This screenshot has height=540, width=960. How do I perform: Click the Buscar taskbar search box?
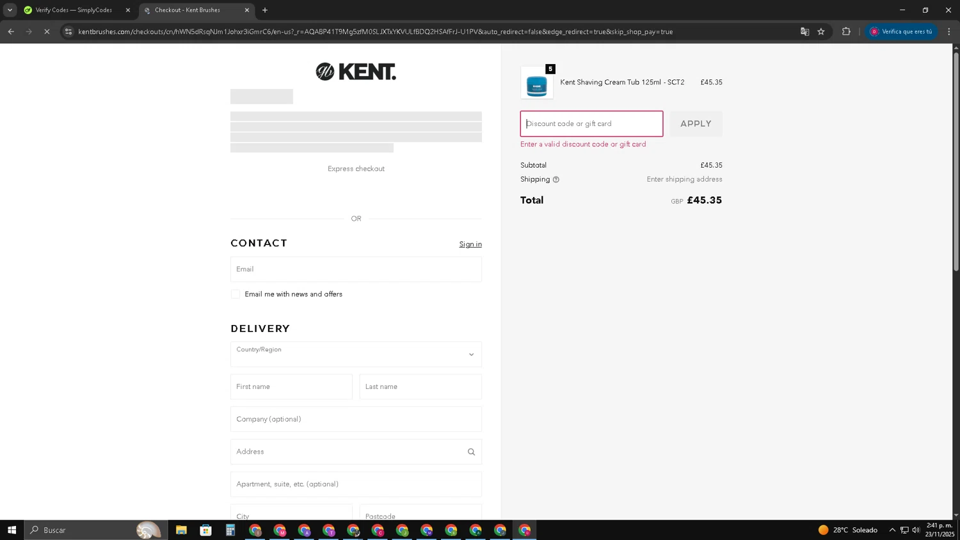click(96, 530)
